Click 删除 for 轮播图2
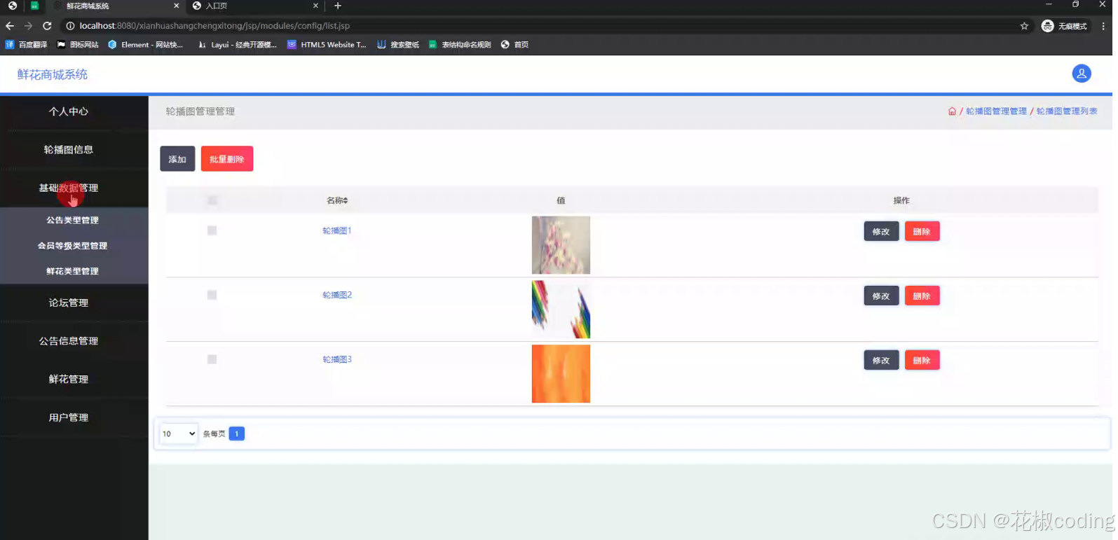The width and height of the screenshot is (1118, 540). (x=922, y=296)
